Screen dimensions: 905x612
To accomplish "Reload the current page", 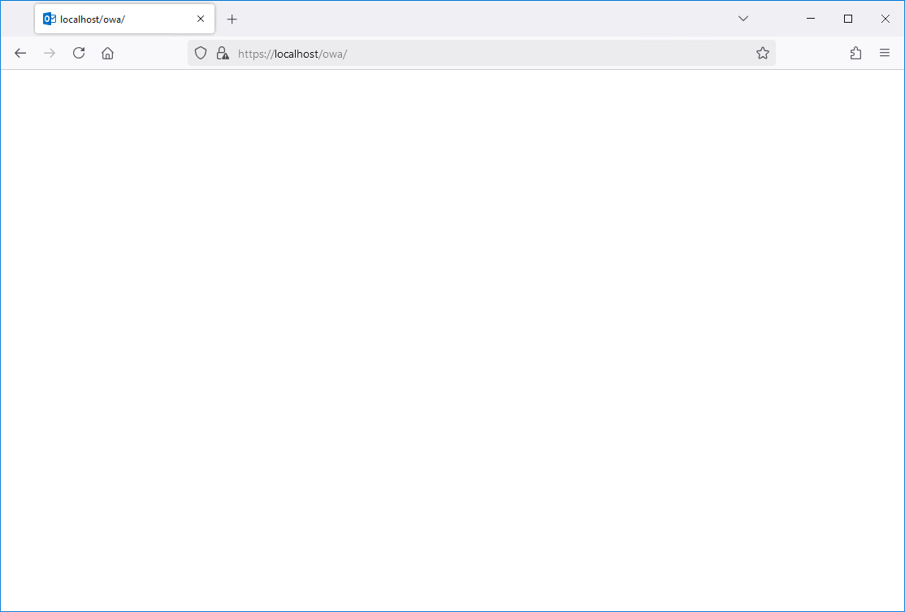I will pyautogui.click(x=79, y=54).
